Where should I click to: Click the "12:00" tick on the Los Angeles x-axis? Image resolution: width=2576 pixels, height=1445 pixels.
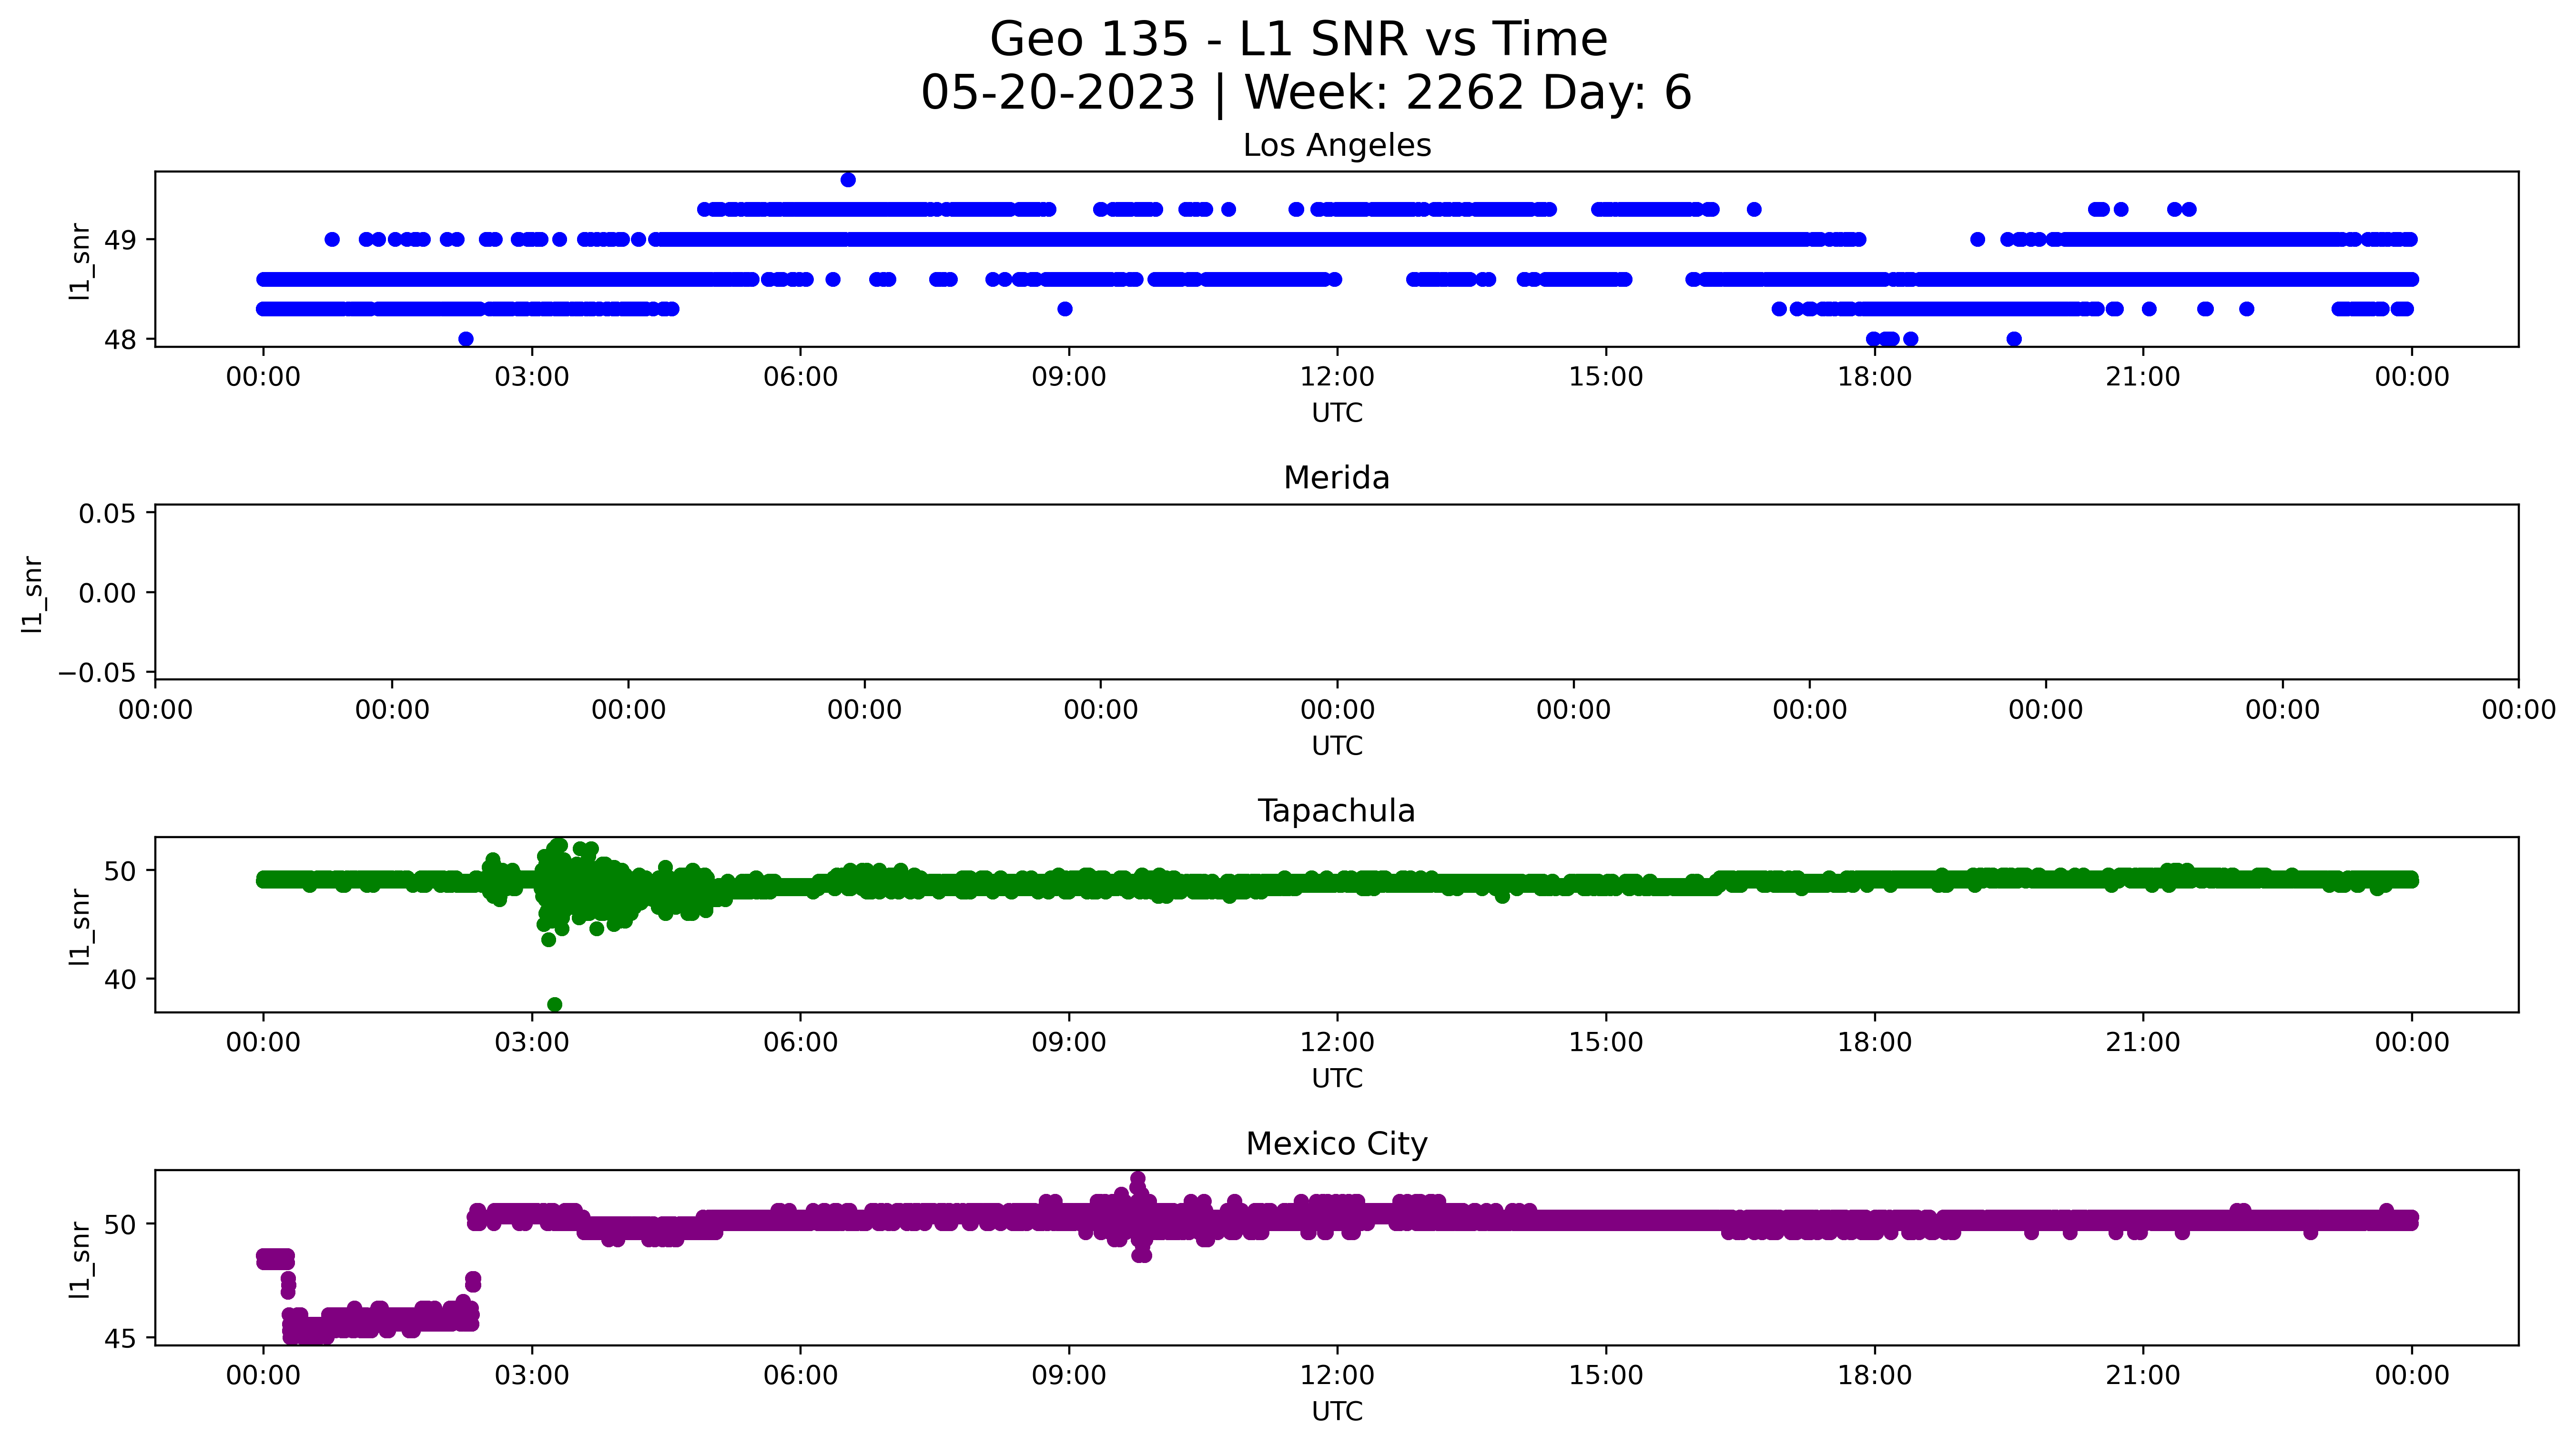pyautogui.click(x=1337, y=377)
